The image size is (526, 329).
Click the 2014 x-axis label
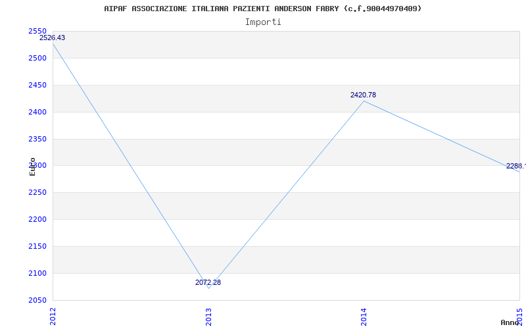pos(364,316)
